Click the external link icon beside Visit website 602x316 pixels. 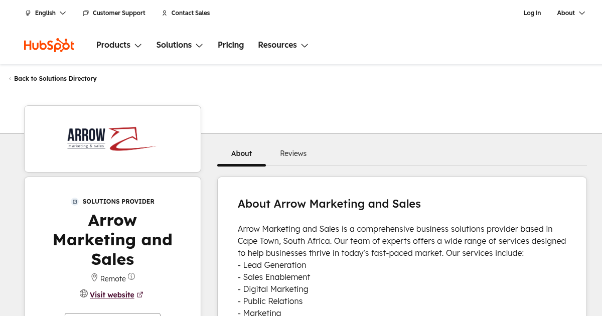[x=140, y=295]
